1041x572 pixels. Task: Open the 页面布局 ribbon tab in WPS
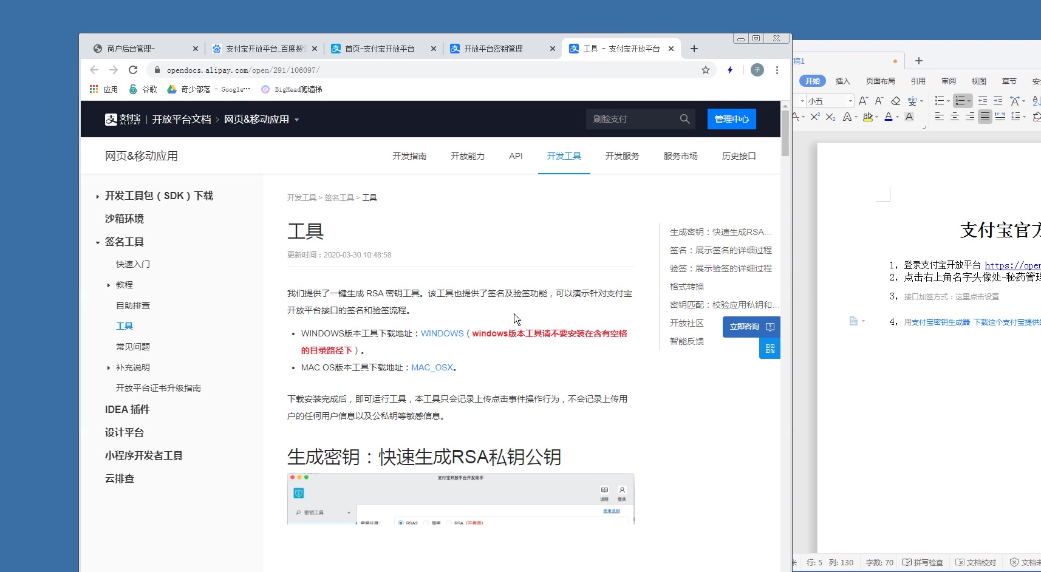[881, 81]
